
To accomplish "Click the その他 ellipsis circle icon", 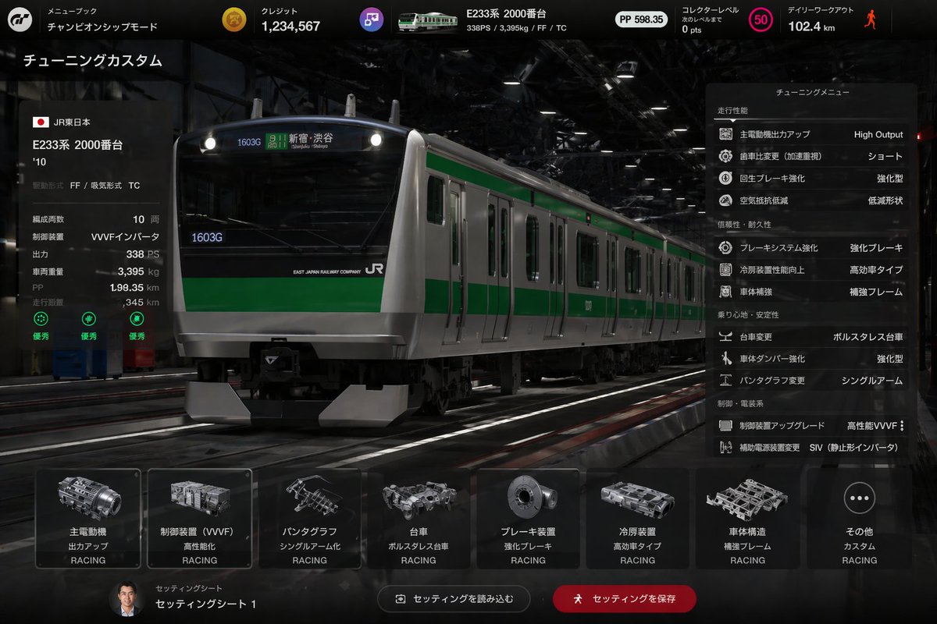I will (859, 498).
